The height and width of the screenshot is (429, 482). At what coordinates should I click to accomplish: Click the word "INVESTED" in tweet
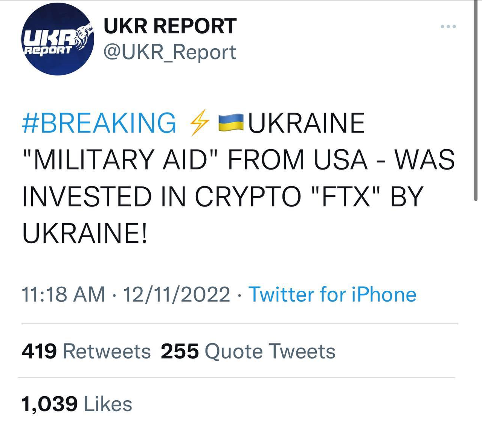pos(87,196)
